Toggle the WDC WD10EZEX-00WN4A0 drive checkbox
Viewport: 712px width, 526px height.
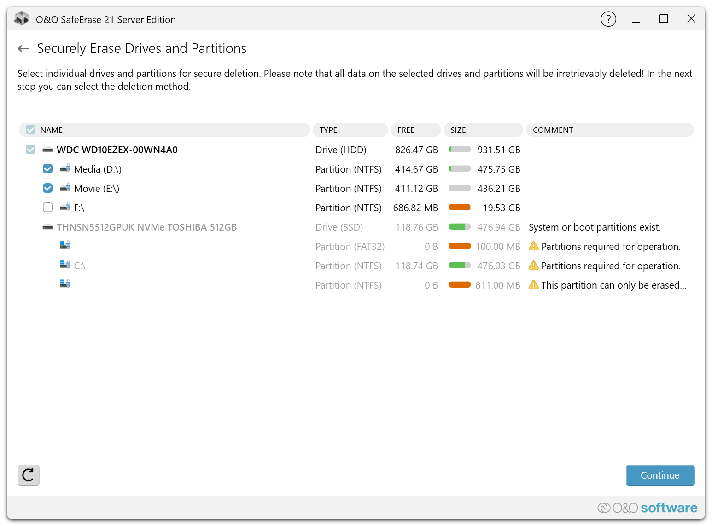[x=30, y=150]
